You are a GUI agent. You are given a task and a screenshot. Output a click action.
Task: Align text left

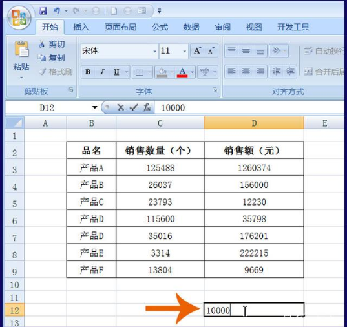pos(232,71)
